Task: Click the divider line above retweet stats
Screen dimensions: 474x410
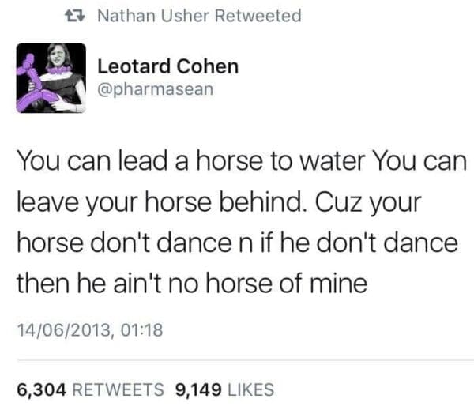Action: 237,360
